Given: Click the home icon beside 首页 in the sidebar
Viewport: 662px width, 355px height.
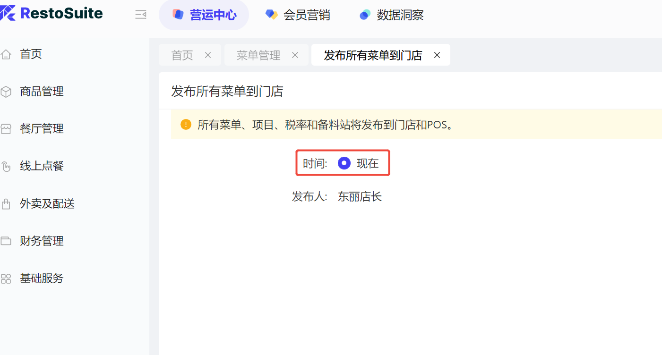Looking at the screenshot, I should (6, 54).
